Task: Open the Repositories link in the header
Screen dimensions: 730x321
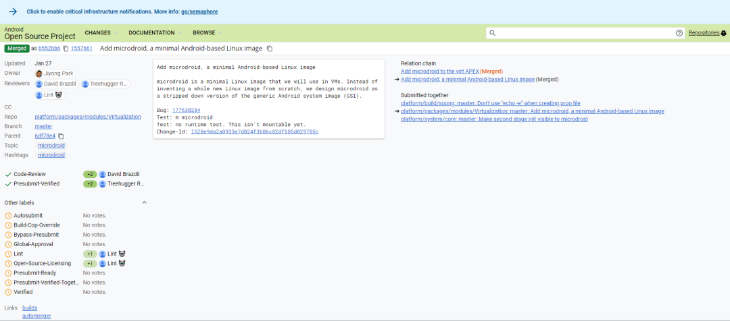Action: [x=704, y=32]
